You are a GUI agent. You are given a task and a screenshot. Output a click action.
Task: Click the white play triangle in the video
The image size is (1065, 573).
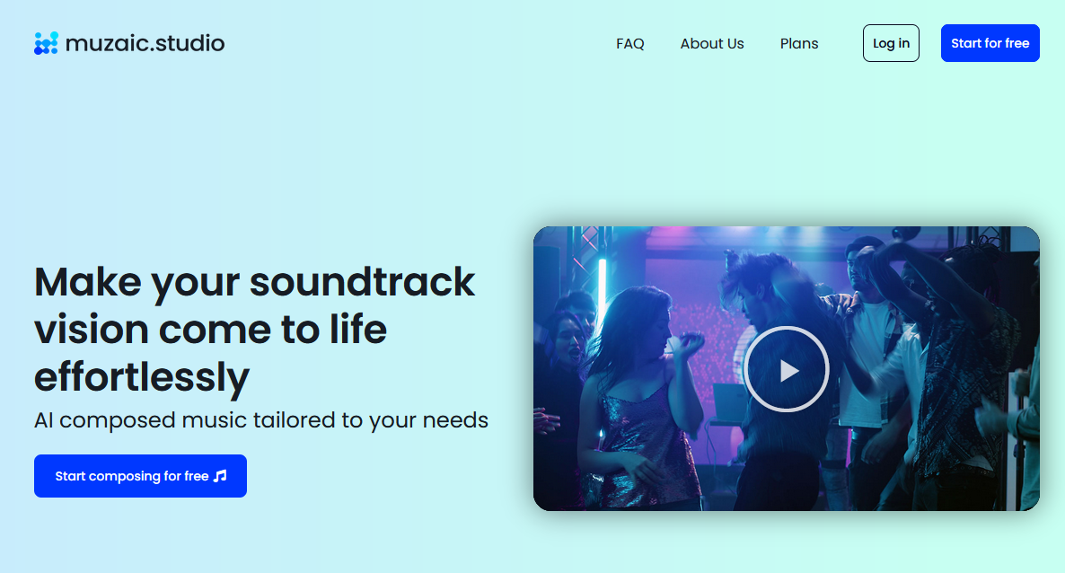click(788, 370)
